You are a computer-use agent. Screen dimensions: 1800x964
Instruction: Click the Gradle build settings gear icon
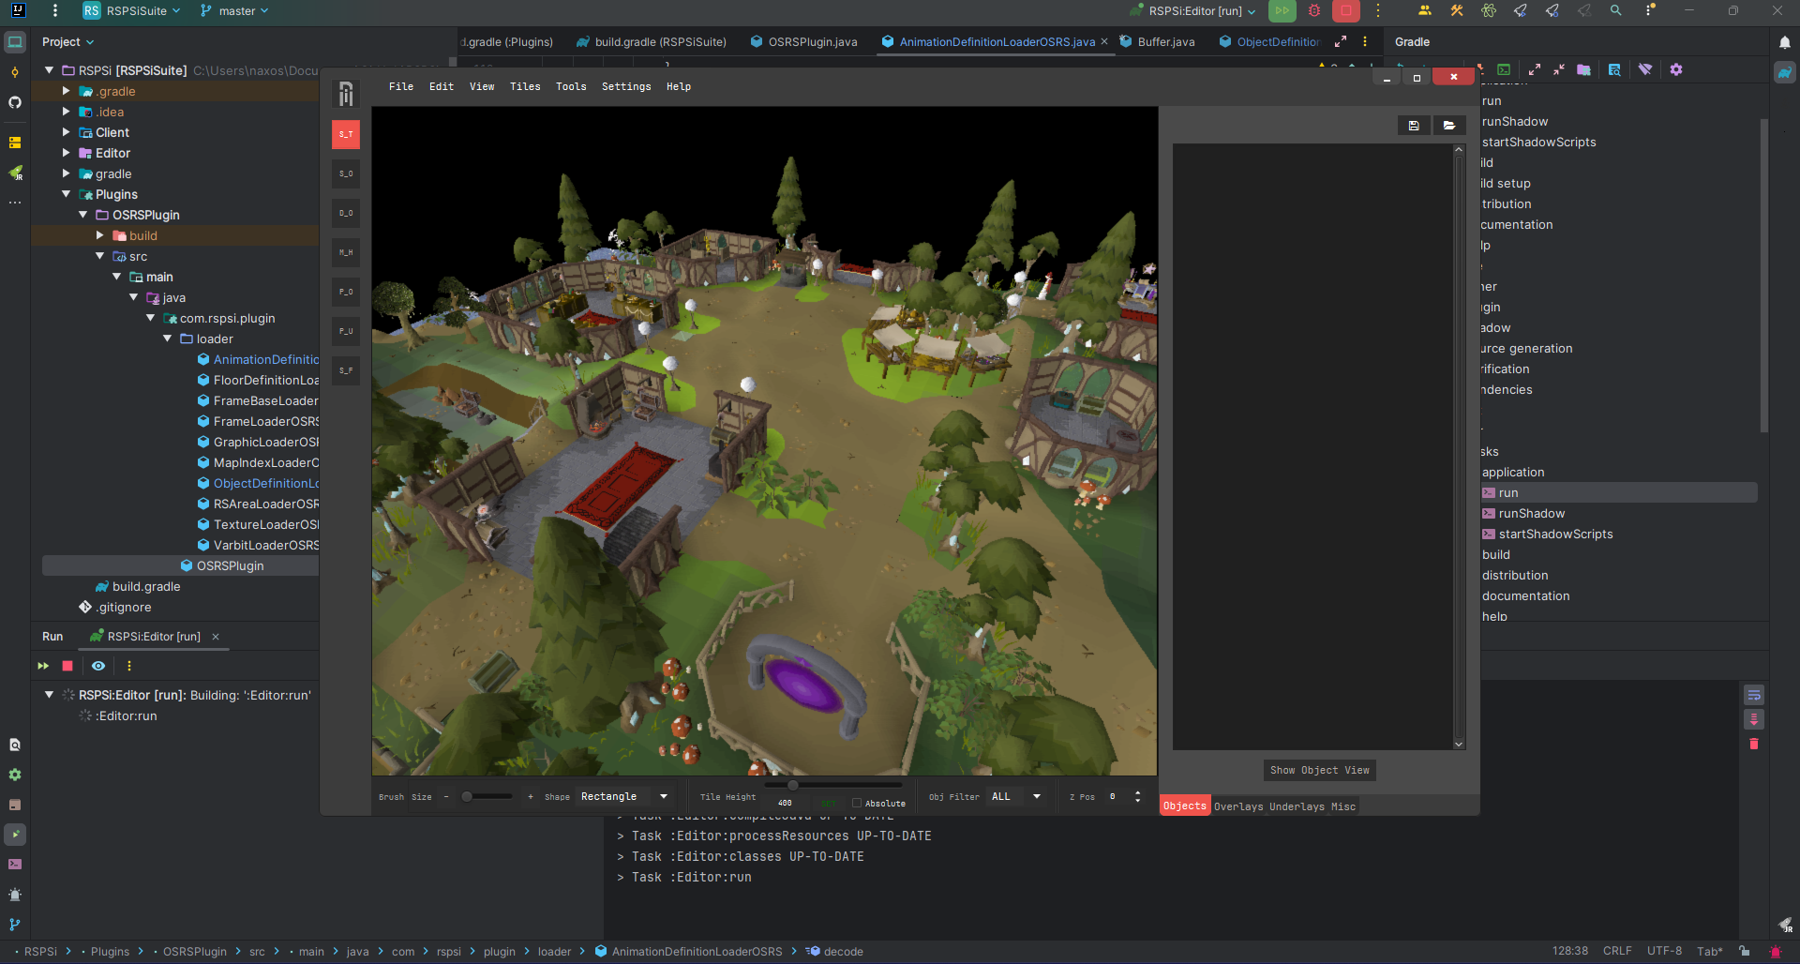[x=1676, y=69]
